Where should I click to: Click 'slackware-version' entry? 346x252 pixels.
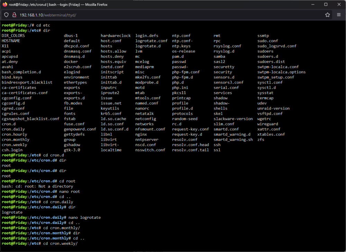click(x=233, y=119)
